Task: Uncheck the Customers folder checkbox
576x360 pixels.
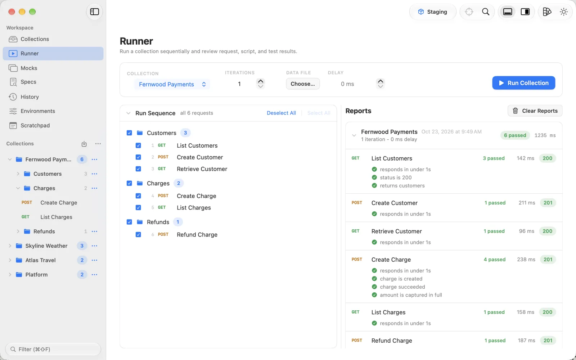Action: point(129,133)
